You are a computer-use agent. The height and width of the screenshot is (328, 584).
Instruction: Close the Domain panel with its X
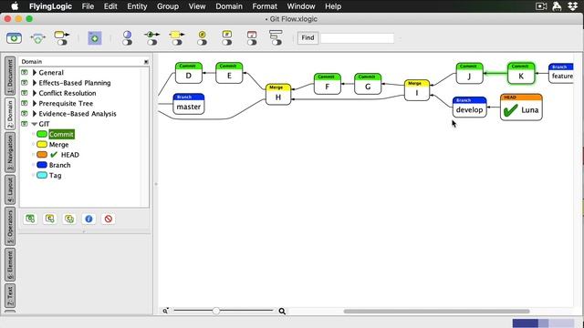tap(146, 62)
